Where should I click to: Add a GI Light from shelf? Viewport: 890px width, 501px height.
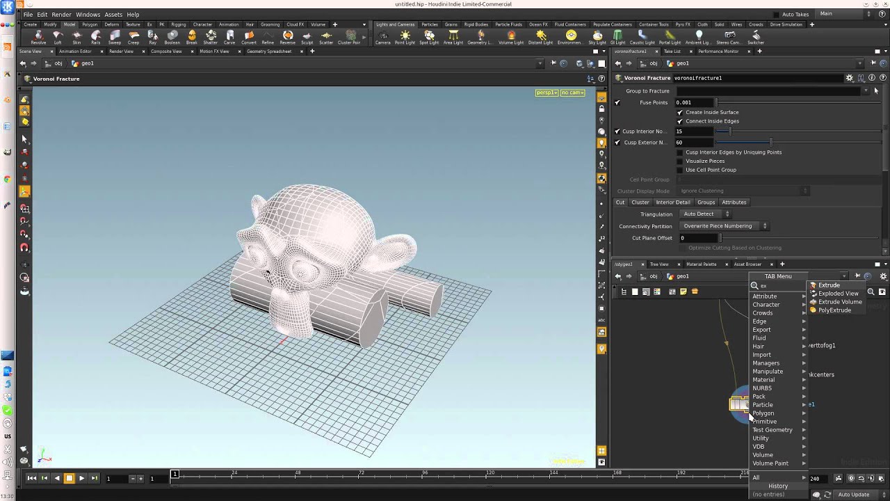(x=617, y=38)
